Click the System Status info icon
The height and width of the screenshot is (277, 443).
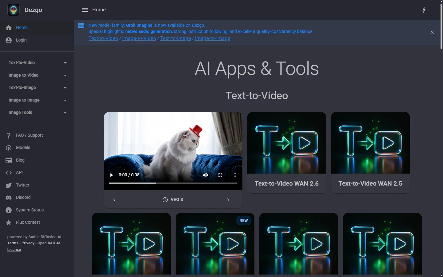coord(9,210)
